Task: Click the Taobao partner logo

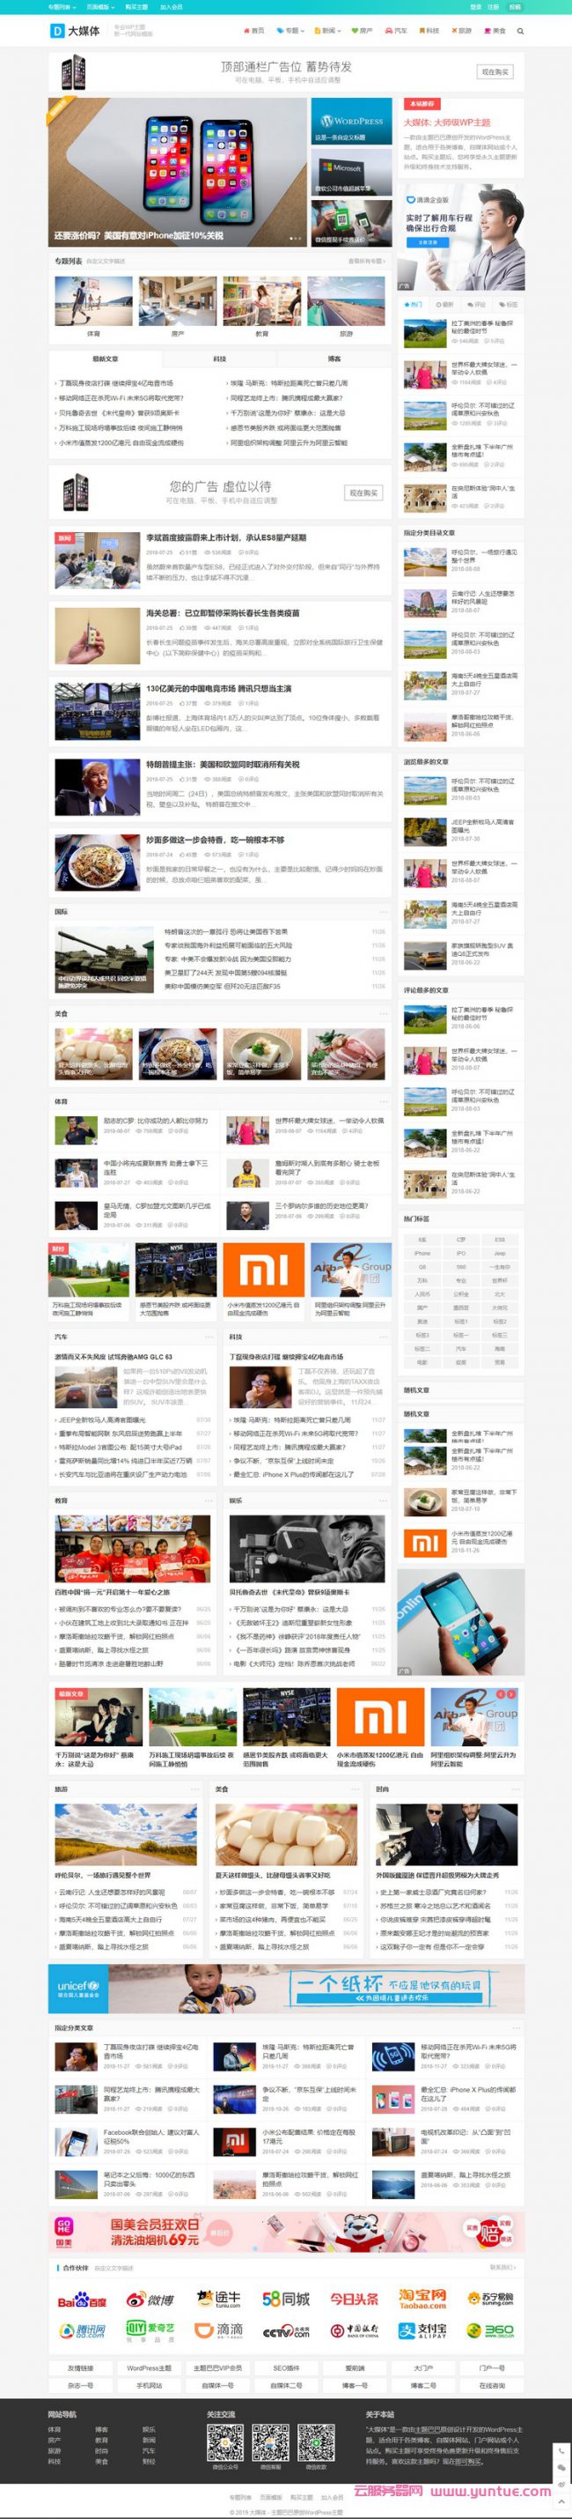Action: 422,2298
